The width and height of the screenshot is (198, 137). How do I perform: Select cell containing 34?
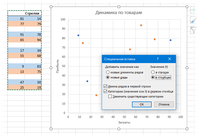point(33,50)
